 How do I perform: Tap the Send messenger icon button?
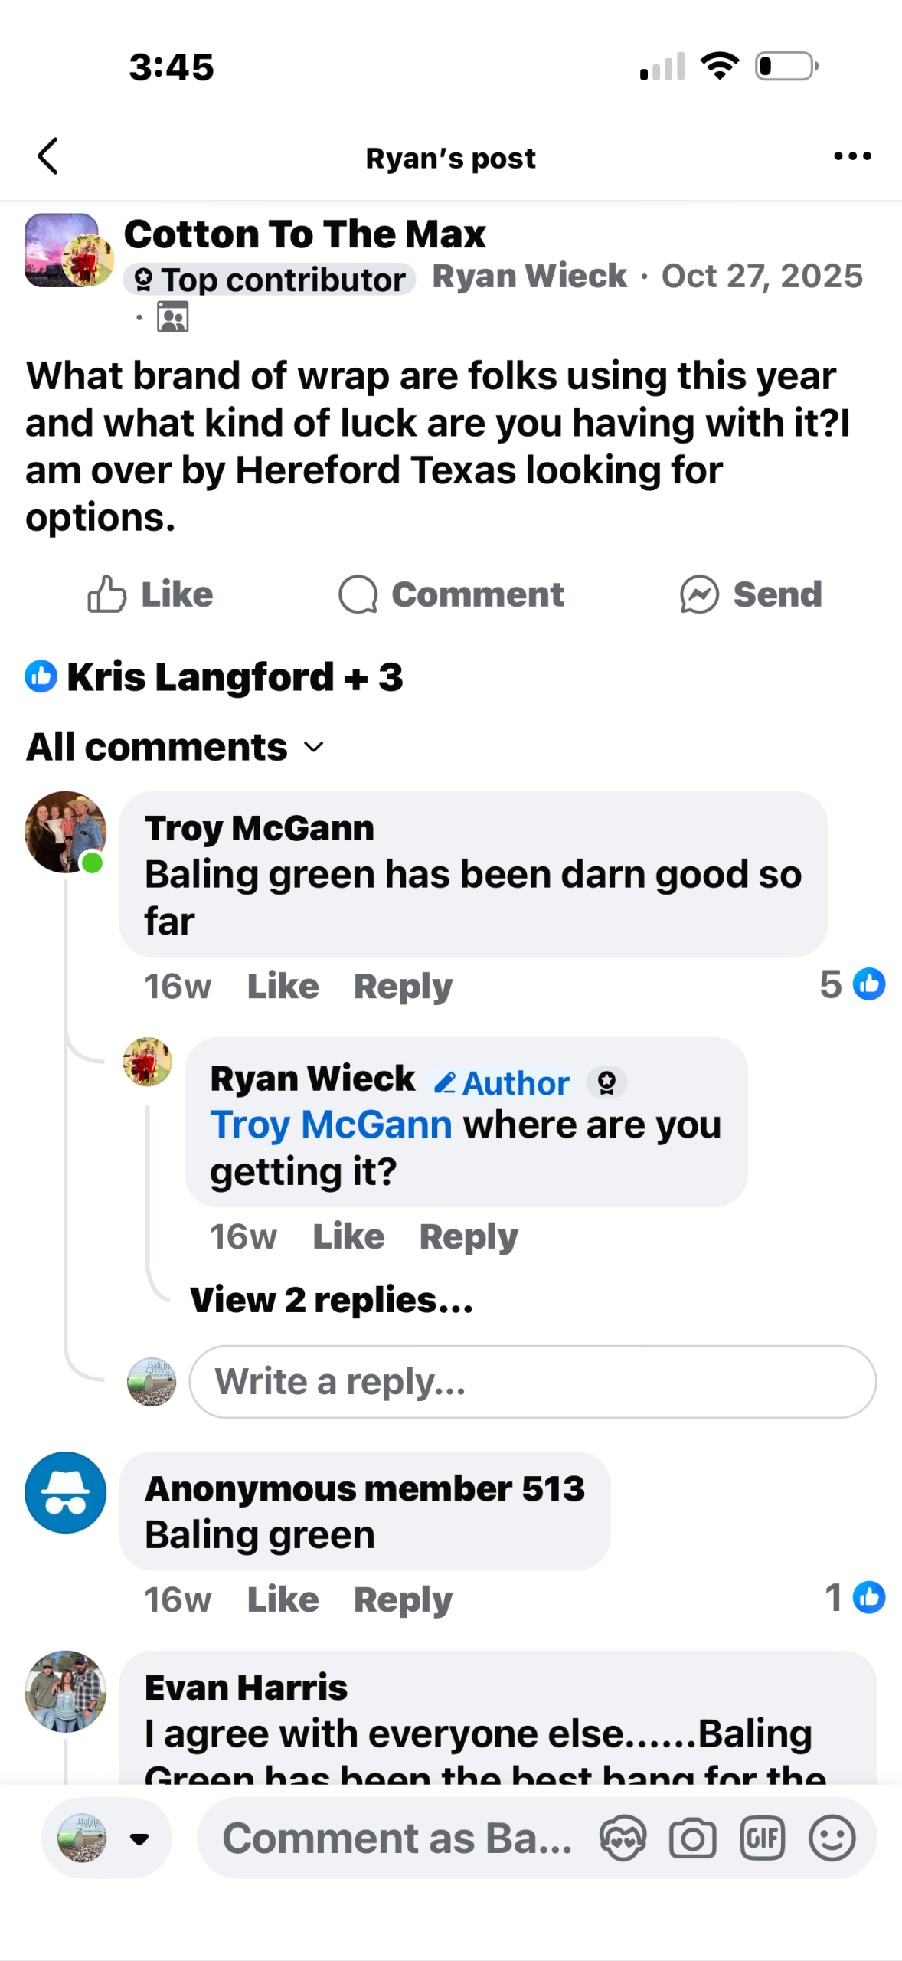(750, 594)
